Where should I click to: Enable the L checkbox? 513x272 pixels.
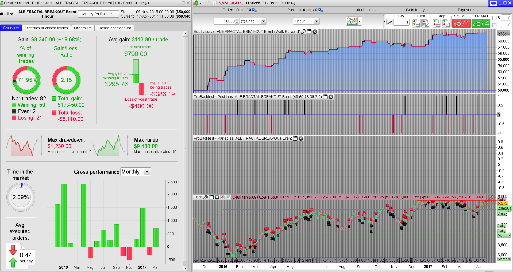tap(494, 25)
